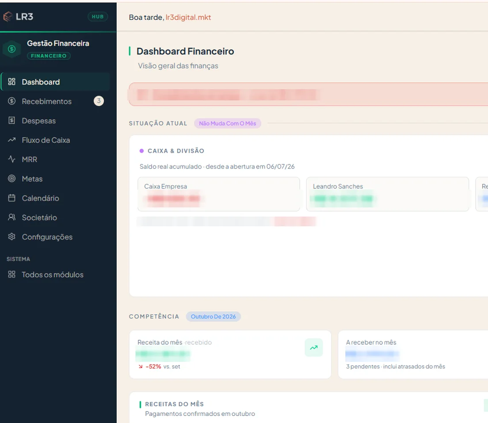The height and width of the screenshot is (423, 488).
Task: Click the FINANCEIRO tag under Gestão Financeira
Action: point(49,56)
